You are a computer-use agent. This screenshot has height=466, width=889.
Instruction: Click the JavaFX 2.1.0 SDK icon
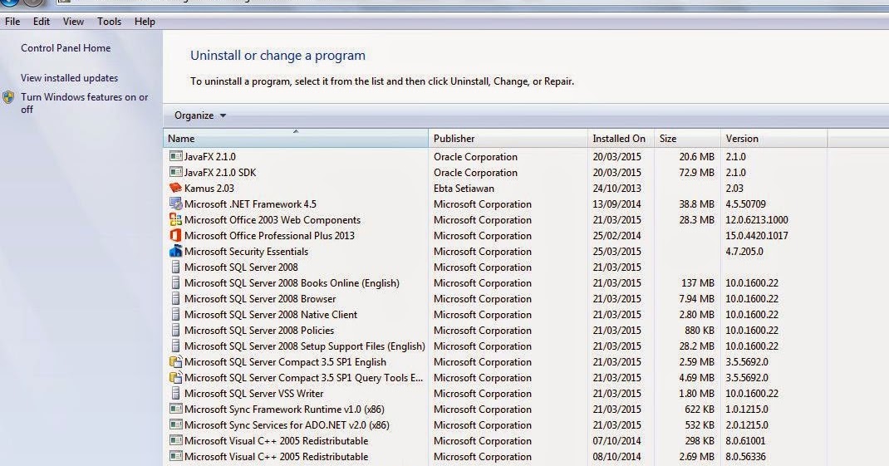(x=176, y=172)
